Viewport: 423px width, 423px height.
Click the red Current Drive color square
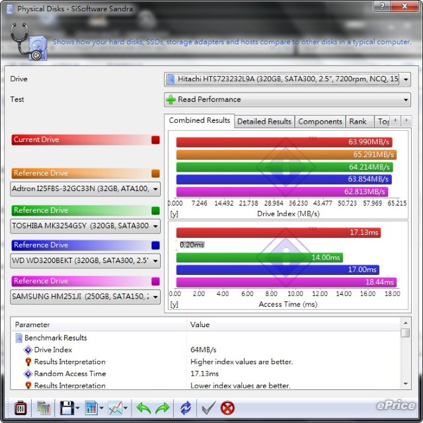click(x=155, y=139)
